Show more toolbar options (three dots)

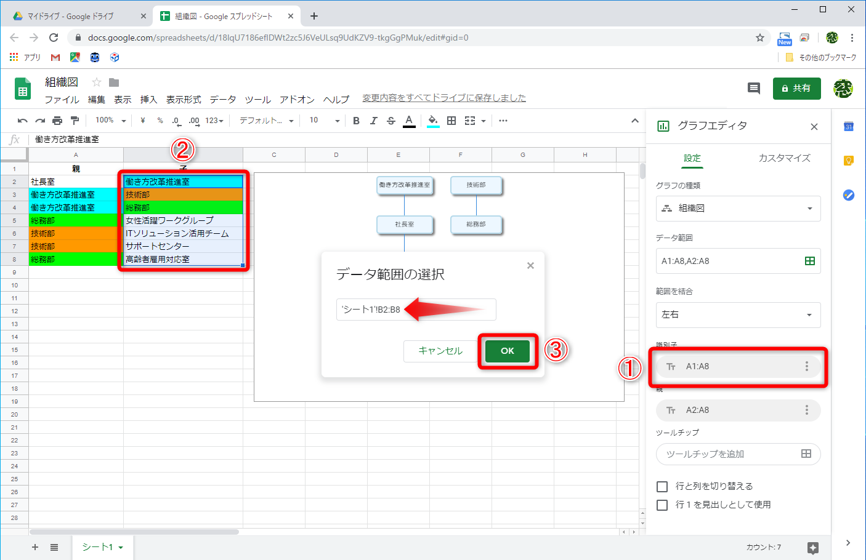[x=503, y=121]
